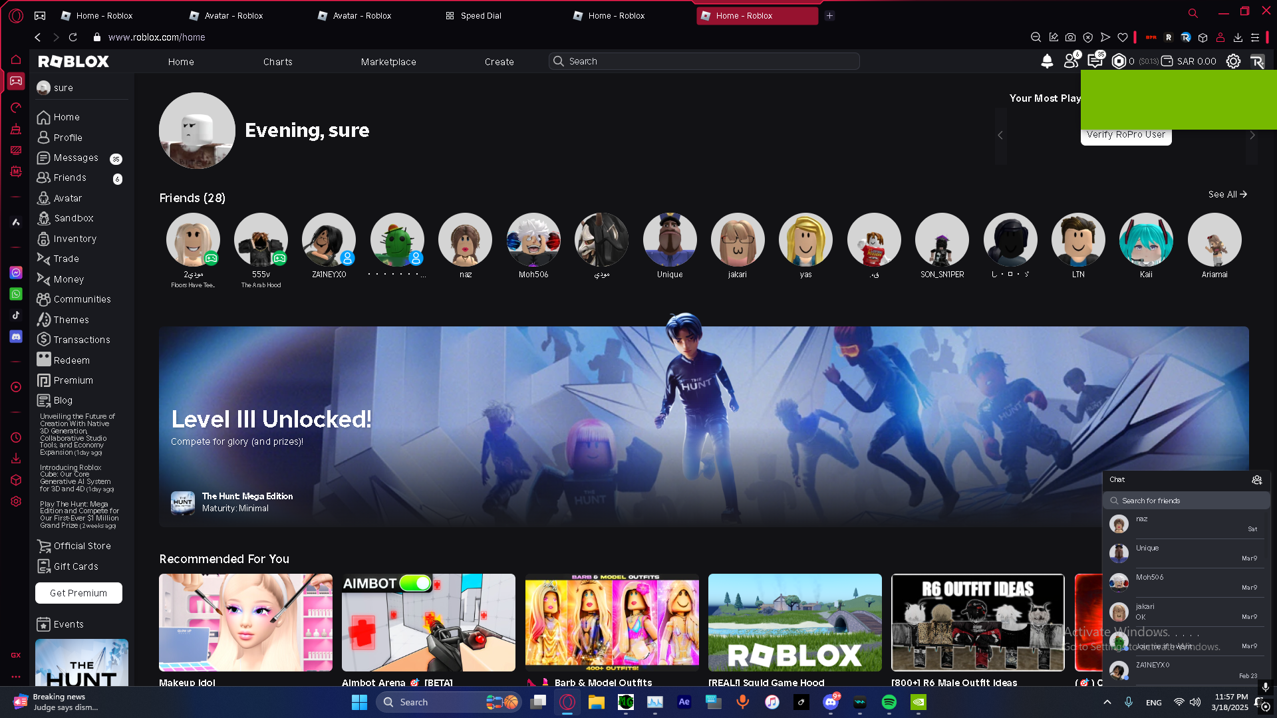Screen dimensions: 1277x718
Task: Click the Roblox search field
Action: tap(704, 61)
